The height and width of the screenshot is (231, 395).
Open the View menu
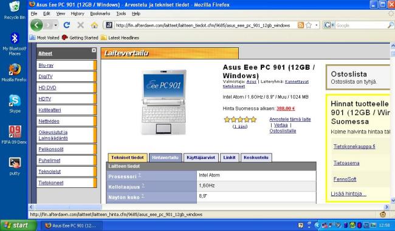60,13
